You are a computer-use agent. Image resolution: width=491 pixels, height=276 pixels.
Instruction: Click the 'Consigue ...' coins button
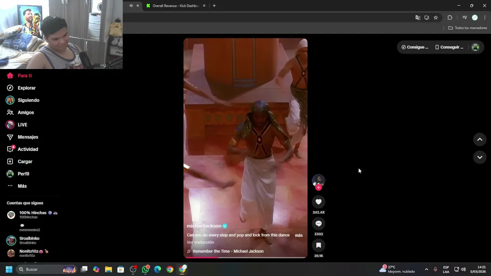click(x=415, y=47)
